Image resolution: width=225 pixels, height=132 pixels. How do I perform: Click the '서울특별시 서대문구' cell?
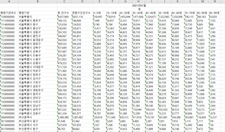tap(38, 67)
